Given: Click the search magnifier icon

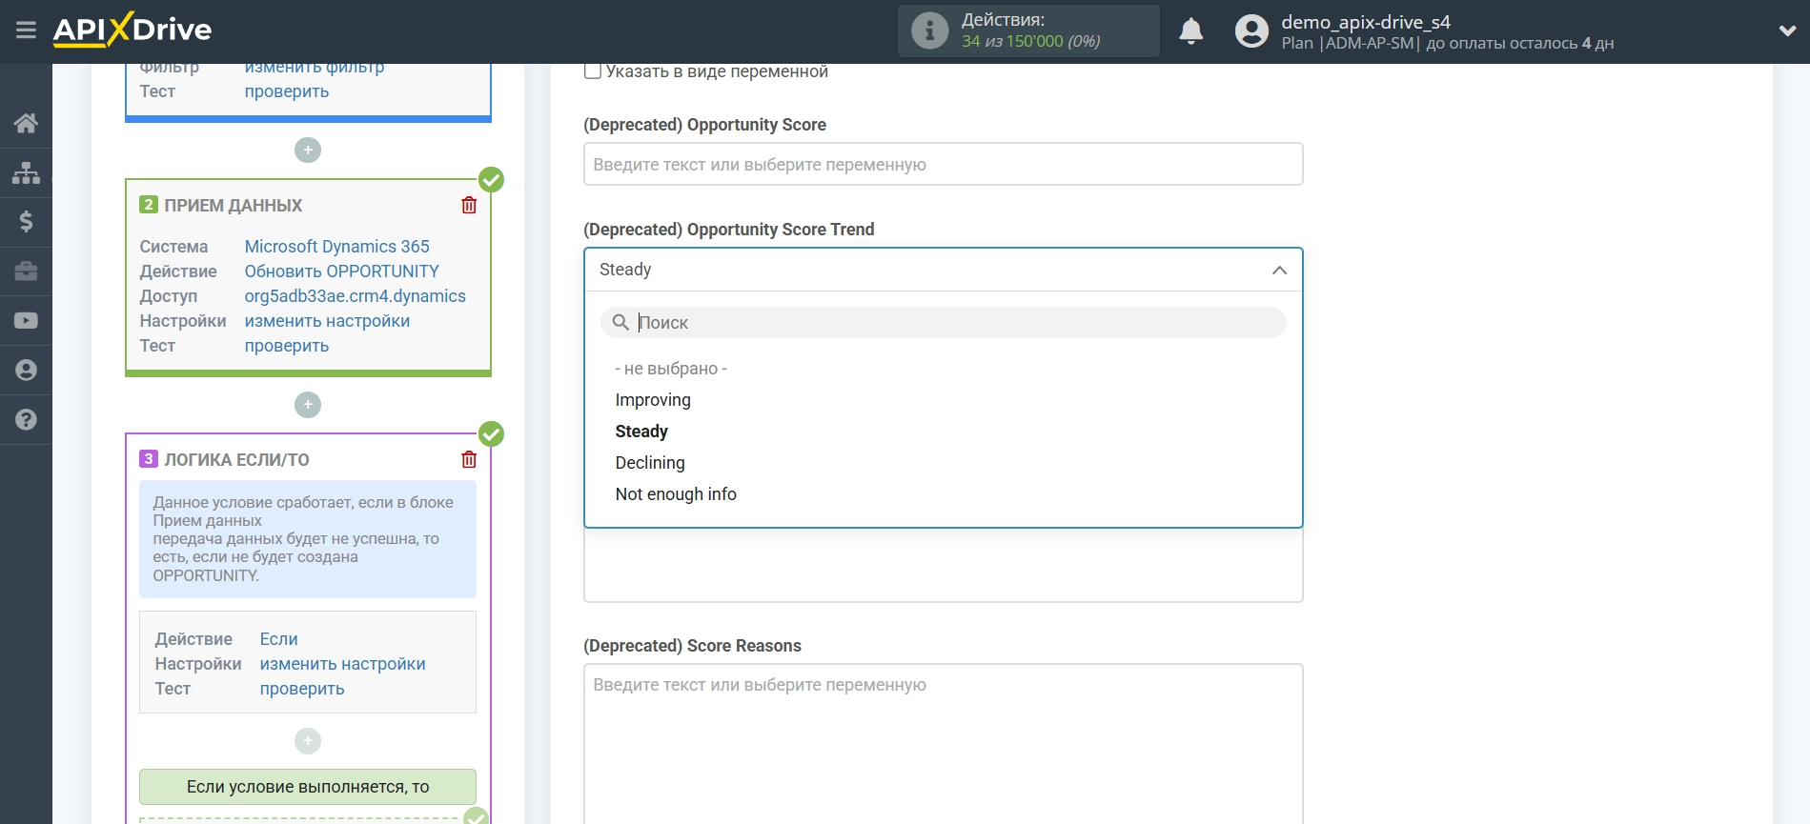Looking at the screenshot, I should [x=620, y=323].
